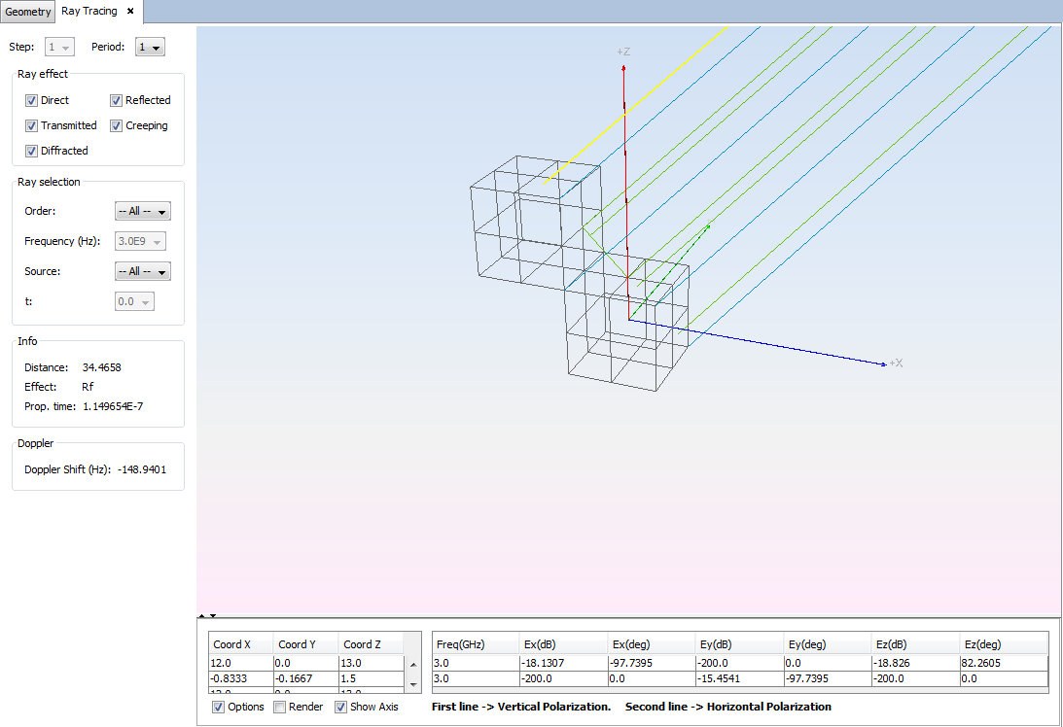The image size is (1063, 727).
Task: Click the Coord X column header
Action: (x=240, y=644)
